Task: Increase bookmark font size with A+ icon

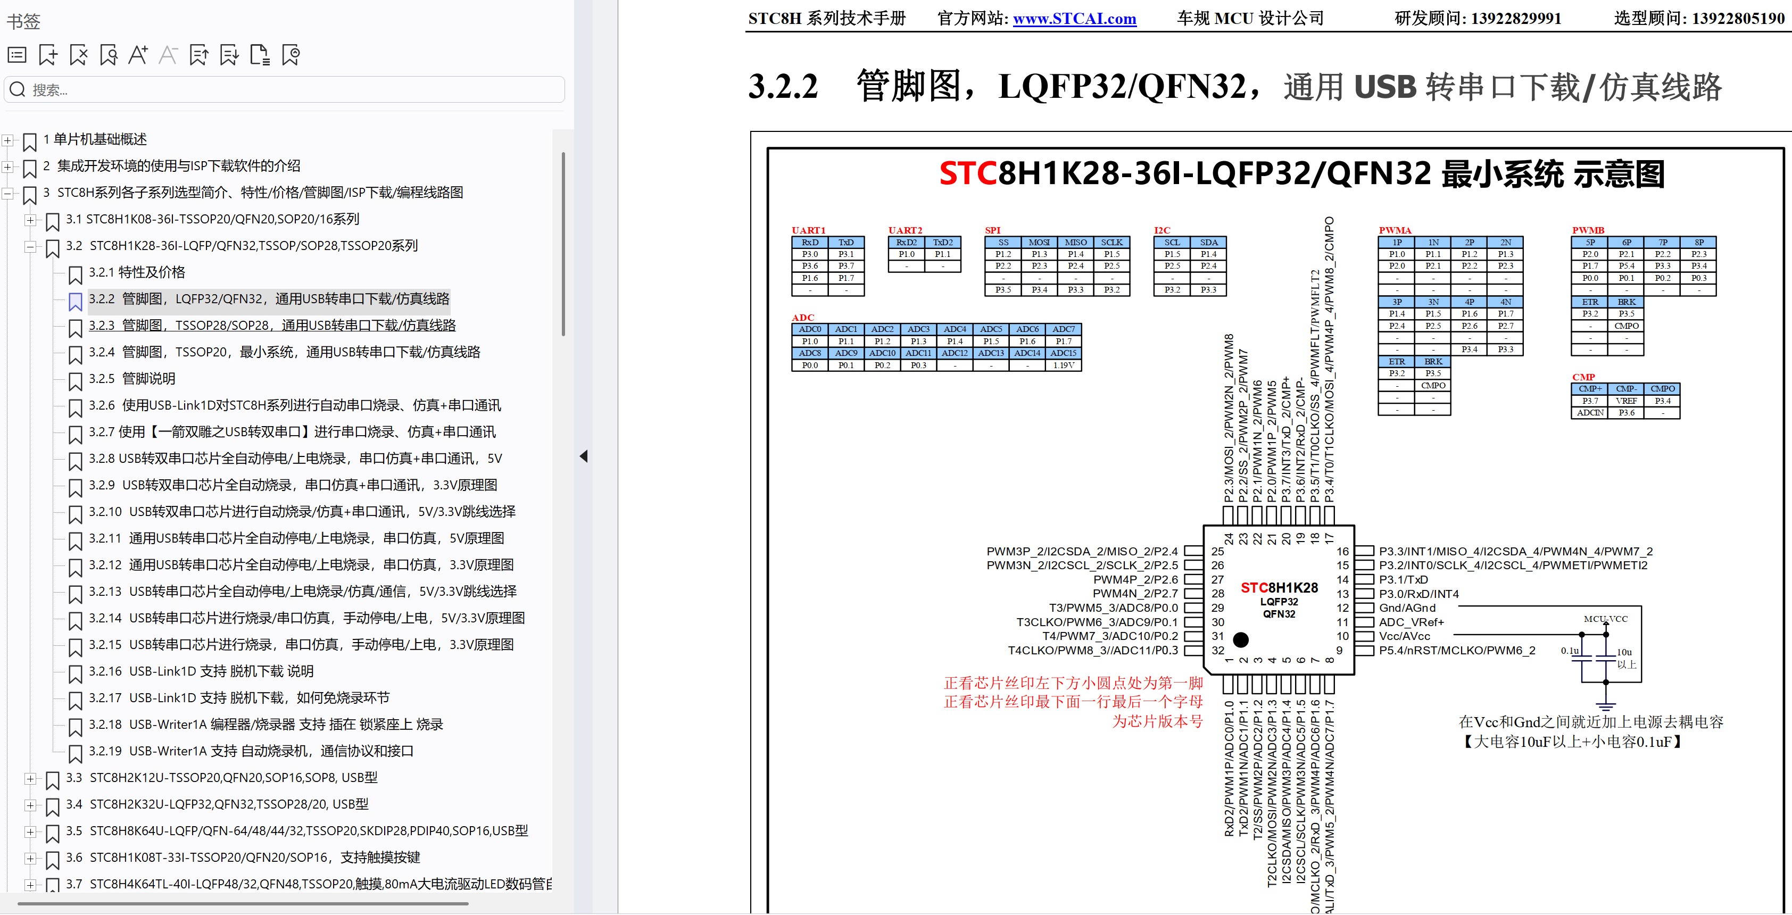Action: [x=138, y=55]
